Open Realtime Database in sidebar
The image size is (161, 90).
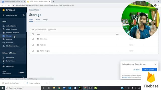[x=13, y=33]
